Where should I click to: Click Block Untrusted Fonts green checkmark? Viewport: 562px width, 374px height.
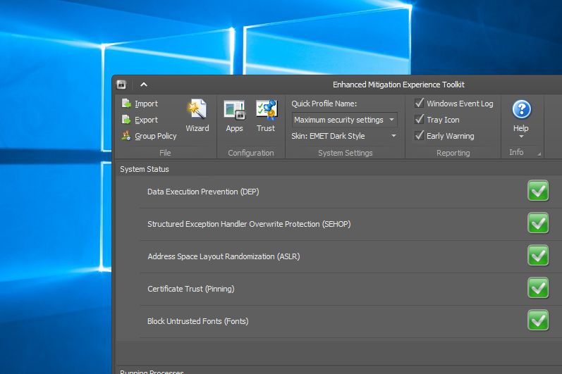pyautogui.click(x=538, y=320)
